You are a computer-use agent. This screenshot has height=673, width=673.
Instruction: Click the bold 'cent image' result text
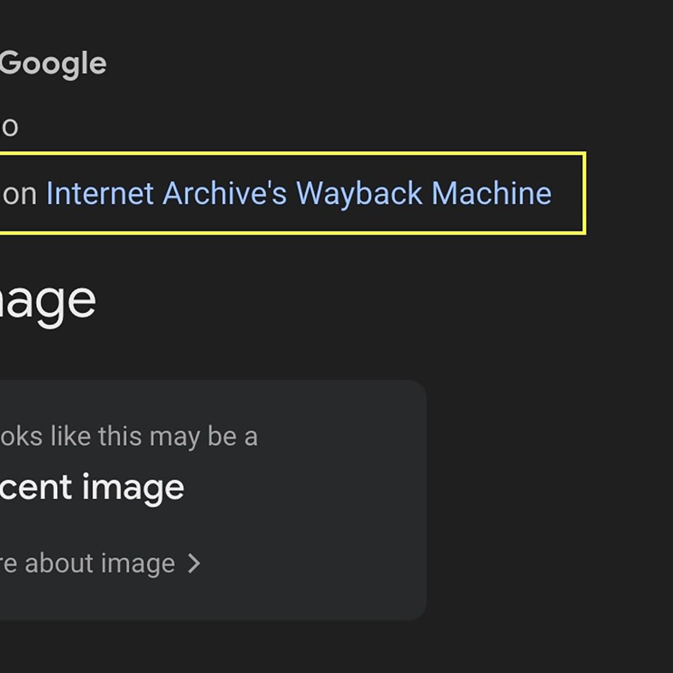(92, 487)
